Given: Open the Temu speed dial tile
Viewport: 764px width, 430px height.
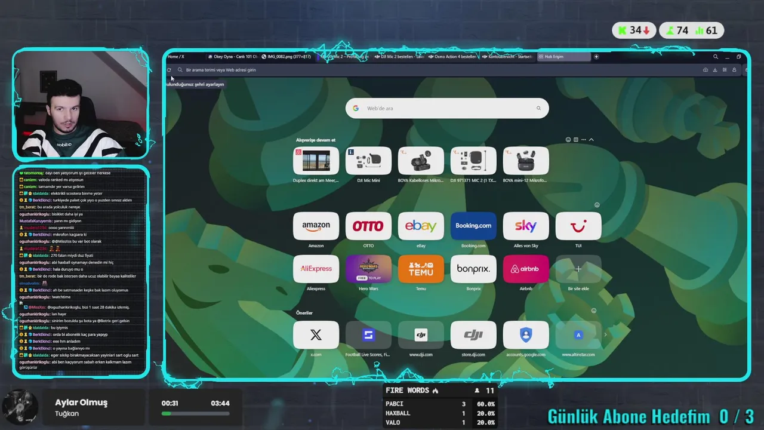Looking at the screenshot, I should point(421,269).
